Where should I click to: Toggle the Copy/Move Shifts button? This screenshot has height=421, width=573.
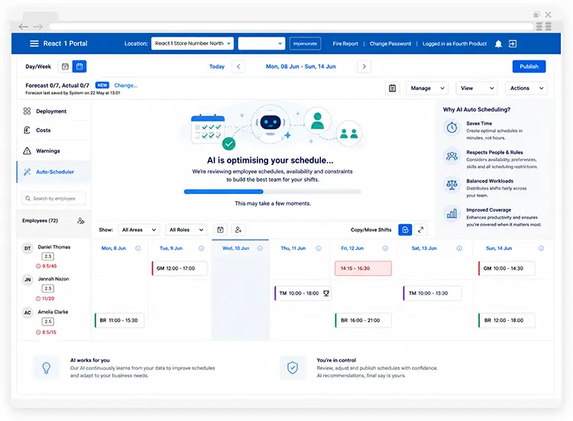[x=405, y=230]
